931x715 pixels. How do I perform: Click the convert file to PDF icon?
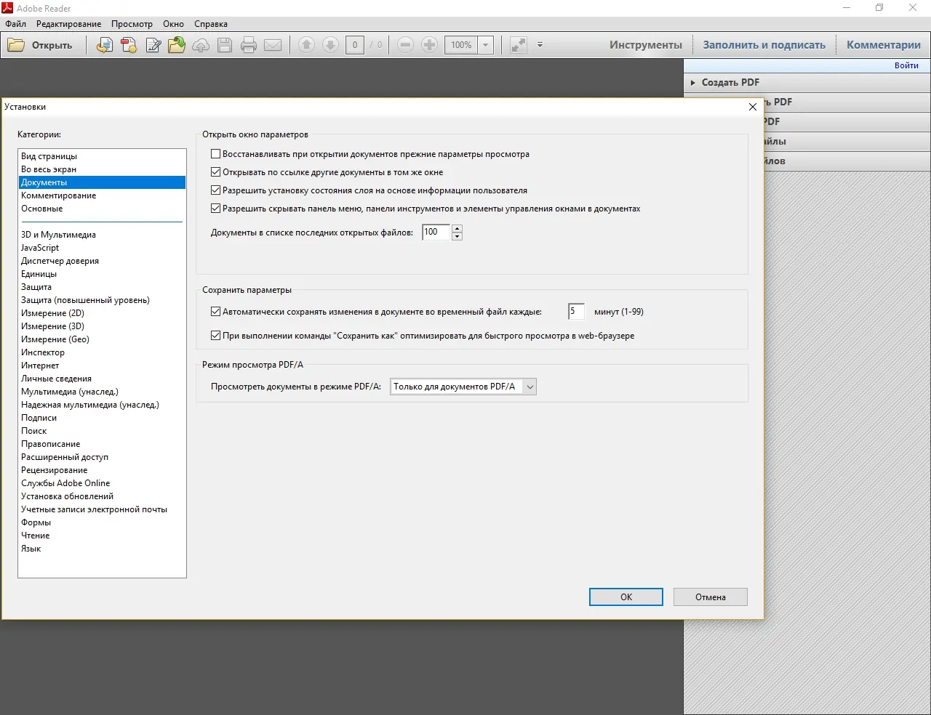pyautogui.click(x=105, y=45)
